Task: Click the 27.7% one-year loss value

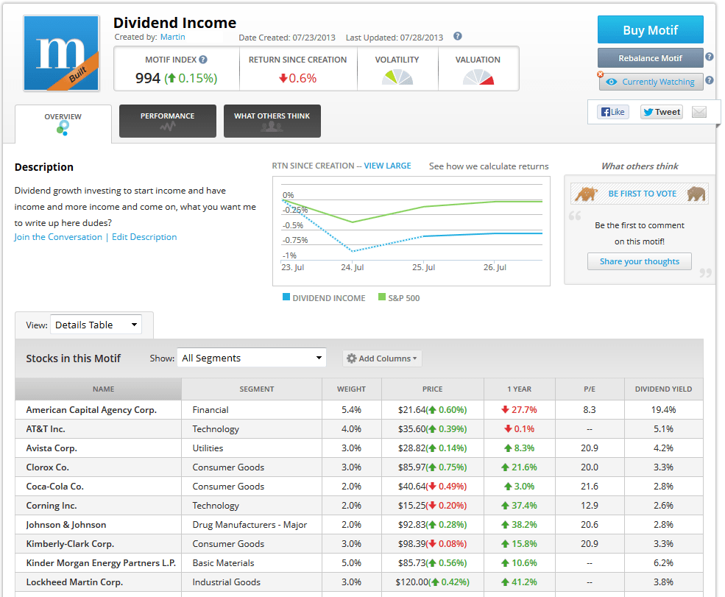Action: pyautogui.click(x=519, y=410)
